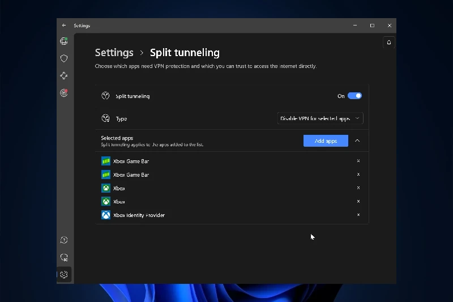The width and height of the screenshot is (453, 302).
Task: Click the first Xbox app icon
Action: point(106,188)
